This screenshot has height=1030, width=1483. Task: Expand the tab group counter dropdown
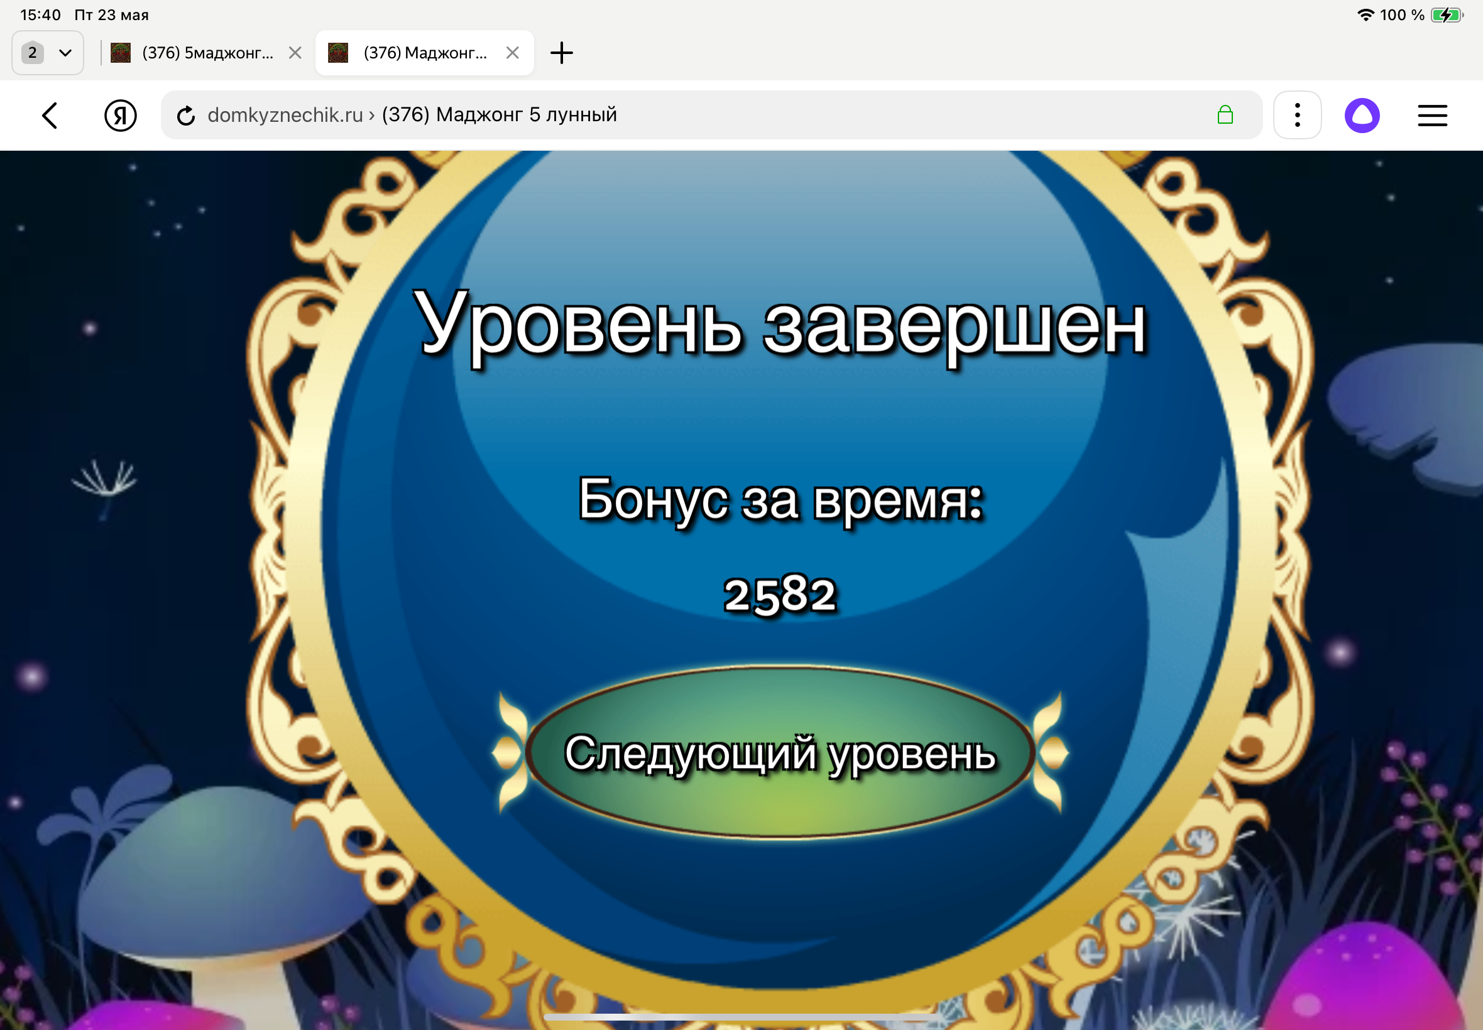[48, 53]
